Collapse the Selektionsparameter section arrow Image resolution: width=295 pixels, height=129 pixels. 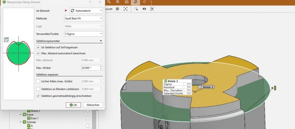point(101,41)
